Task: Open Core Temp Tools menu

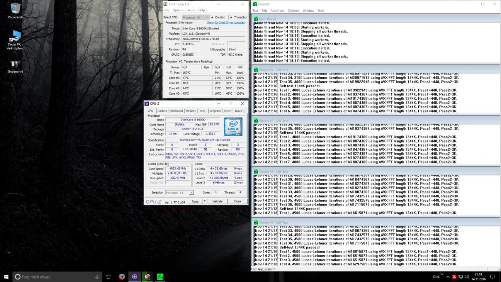Action: point(191,10)
